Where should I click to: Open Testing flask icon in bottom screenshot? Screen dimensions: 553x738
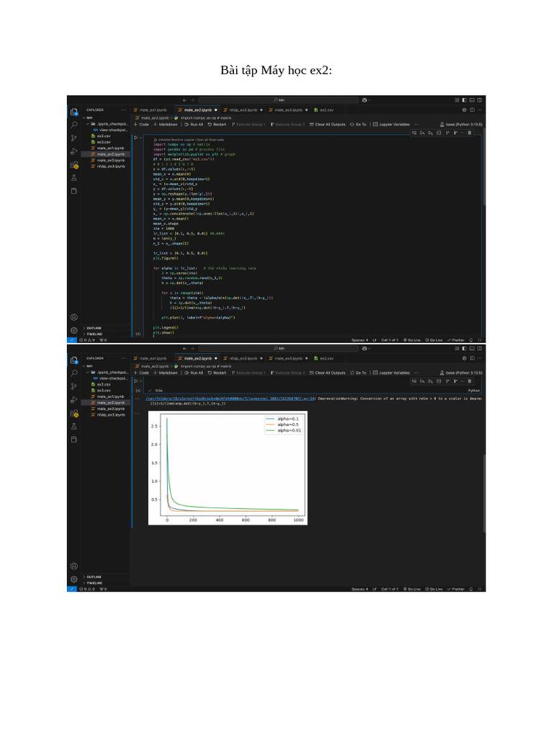74,427
